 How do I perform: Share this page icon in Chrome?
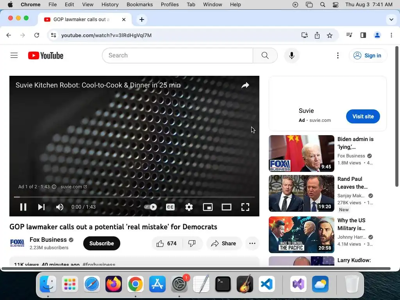[x=317, y=35]
